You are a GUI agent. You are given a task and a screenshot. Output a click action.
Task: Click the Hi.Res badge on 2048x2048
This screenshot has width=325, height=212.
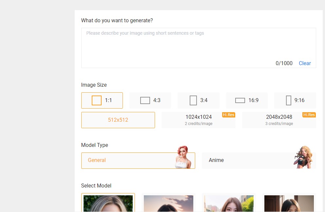click(309, 115)
